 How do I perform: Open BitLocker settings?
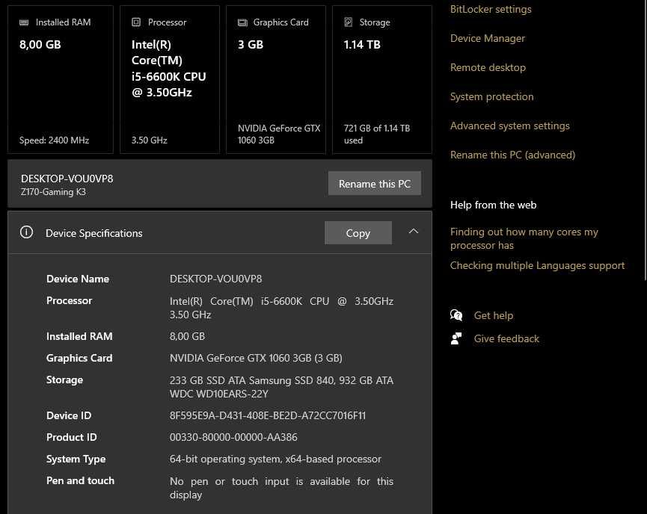point(491,9)
